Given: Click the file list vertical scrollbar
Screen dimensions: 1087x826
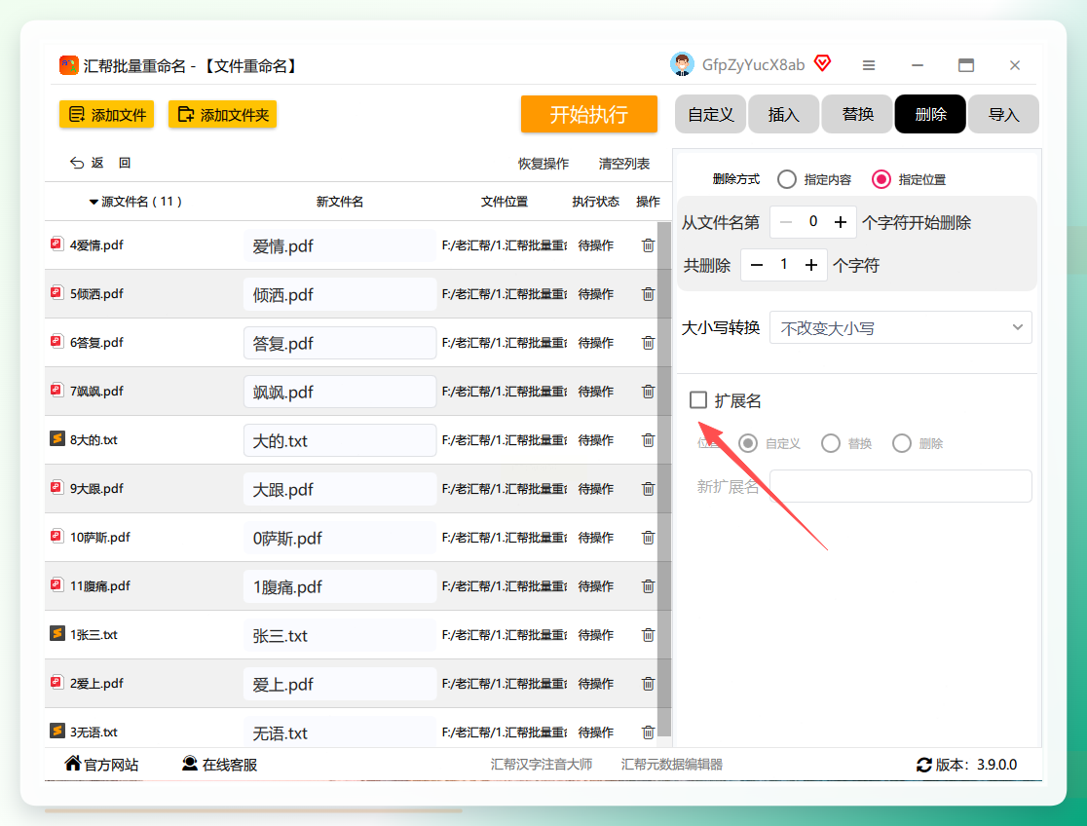Looking at the screenshot, I should pos(664,478).
